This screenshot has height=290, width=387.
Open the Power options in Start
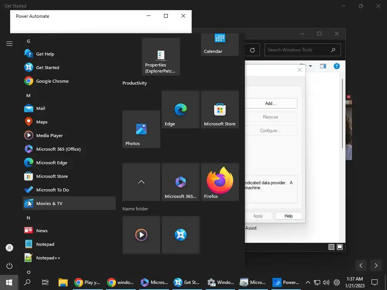pos(9,266)
